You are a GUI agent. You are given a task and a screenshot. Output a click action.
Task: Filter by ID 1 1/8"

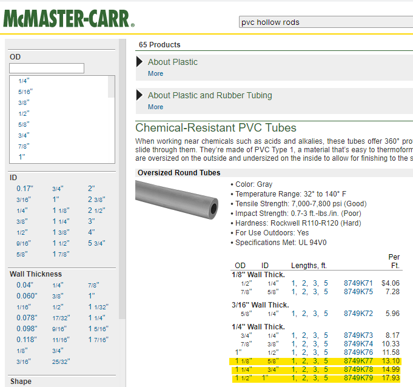click(x=61, y=210)
